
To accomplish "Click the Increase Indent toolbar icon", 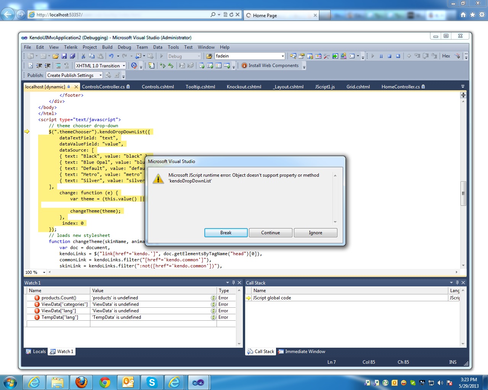I will 47,66.
